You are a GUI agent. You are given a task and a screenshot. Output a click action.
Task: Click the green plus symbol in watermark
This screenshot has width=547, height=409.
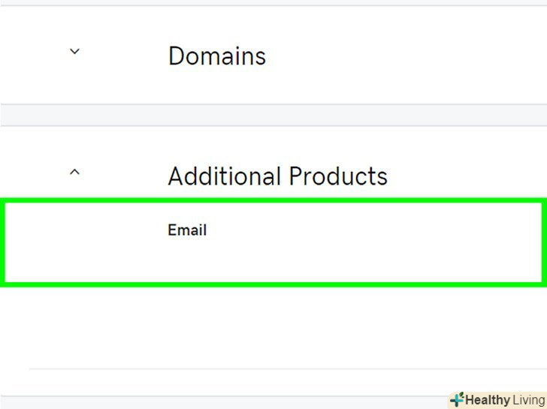pos(456,400)
